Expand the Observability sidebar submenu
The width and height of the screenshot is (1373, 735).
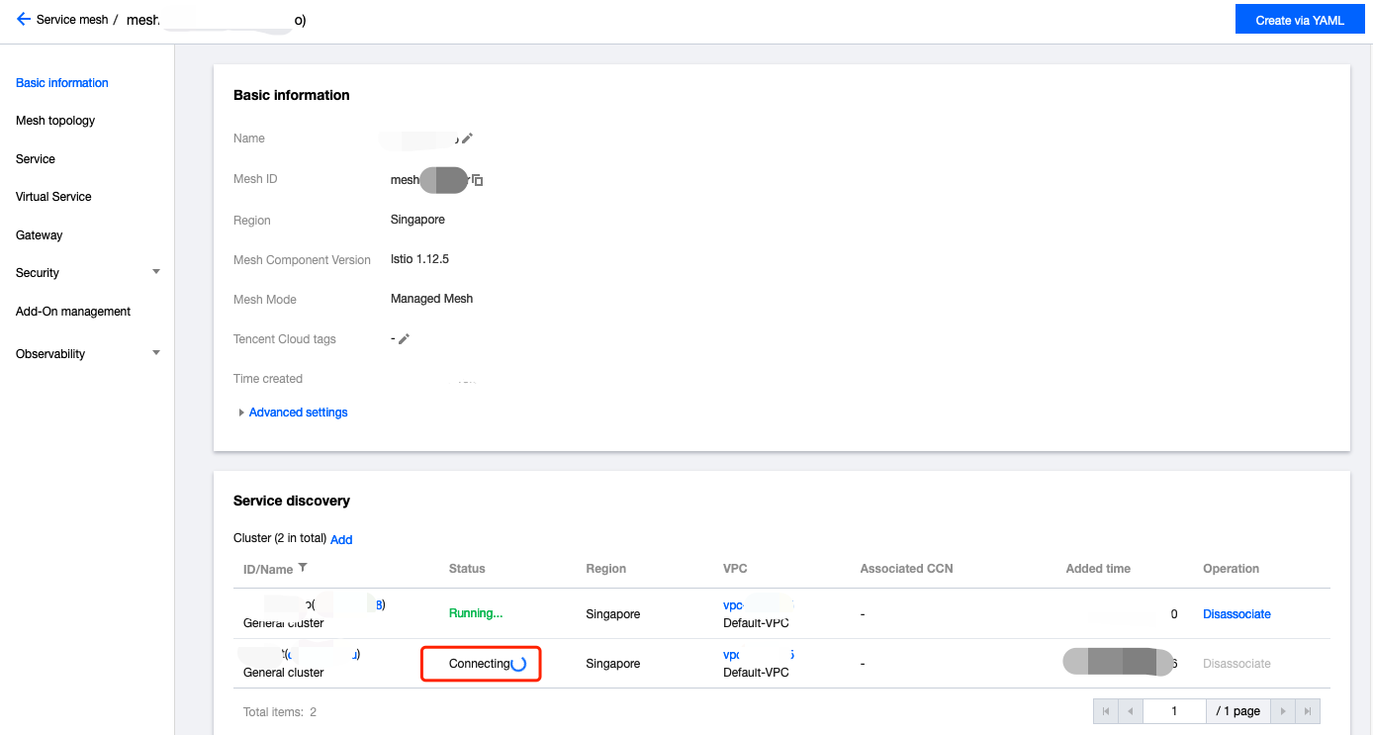156,353
